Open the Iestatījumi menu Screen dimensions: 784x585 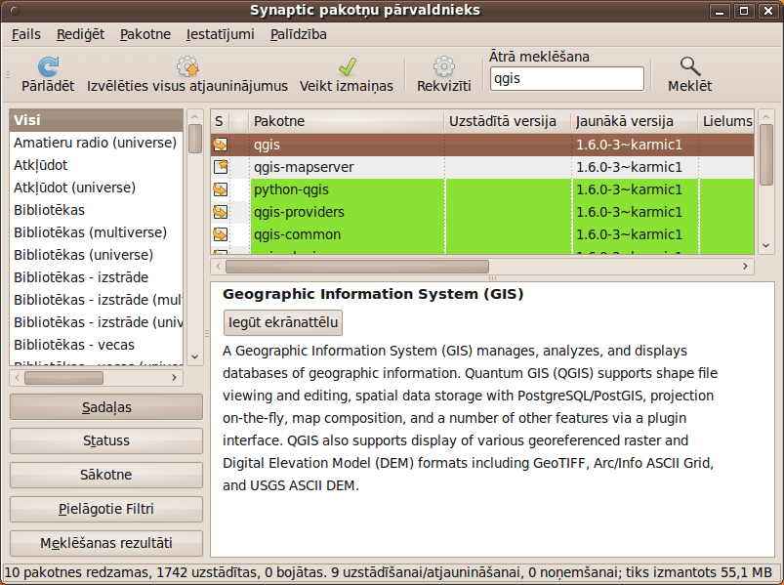[x=220, y=34]
